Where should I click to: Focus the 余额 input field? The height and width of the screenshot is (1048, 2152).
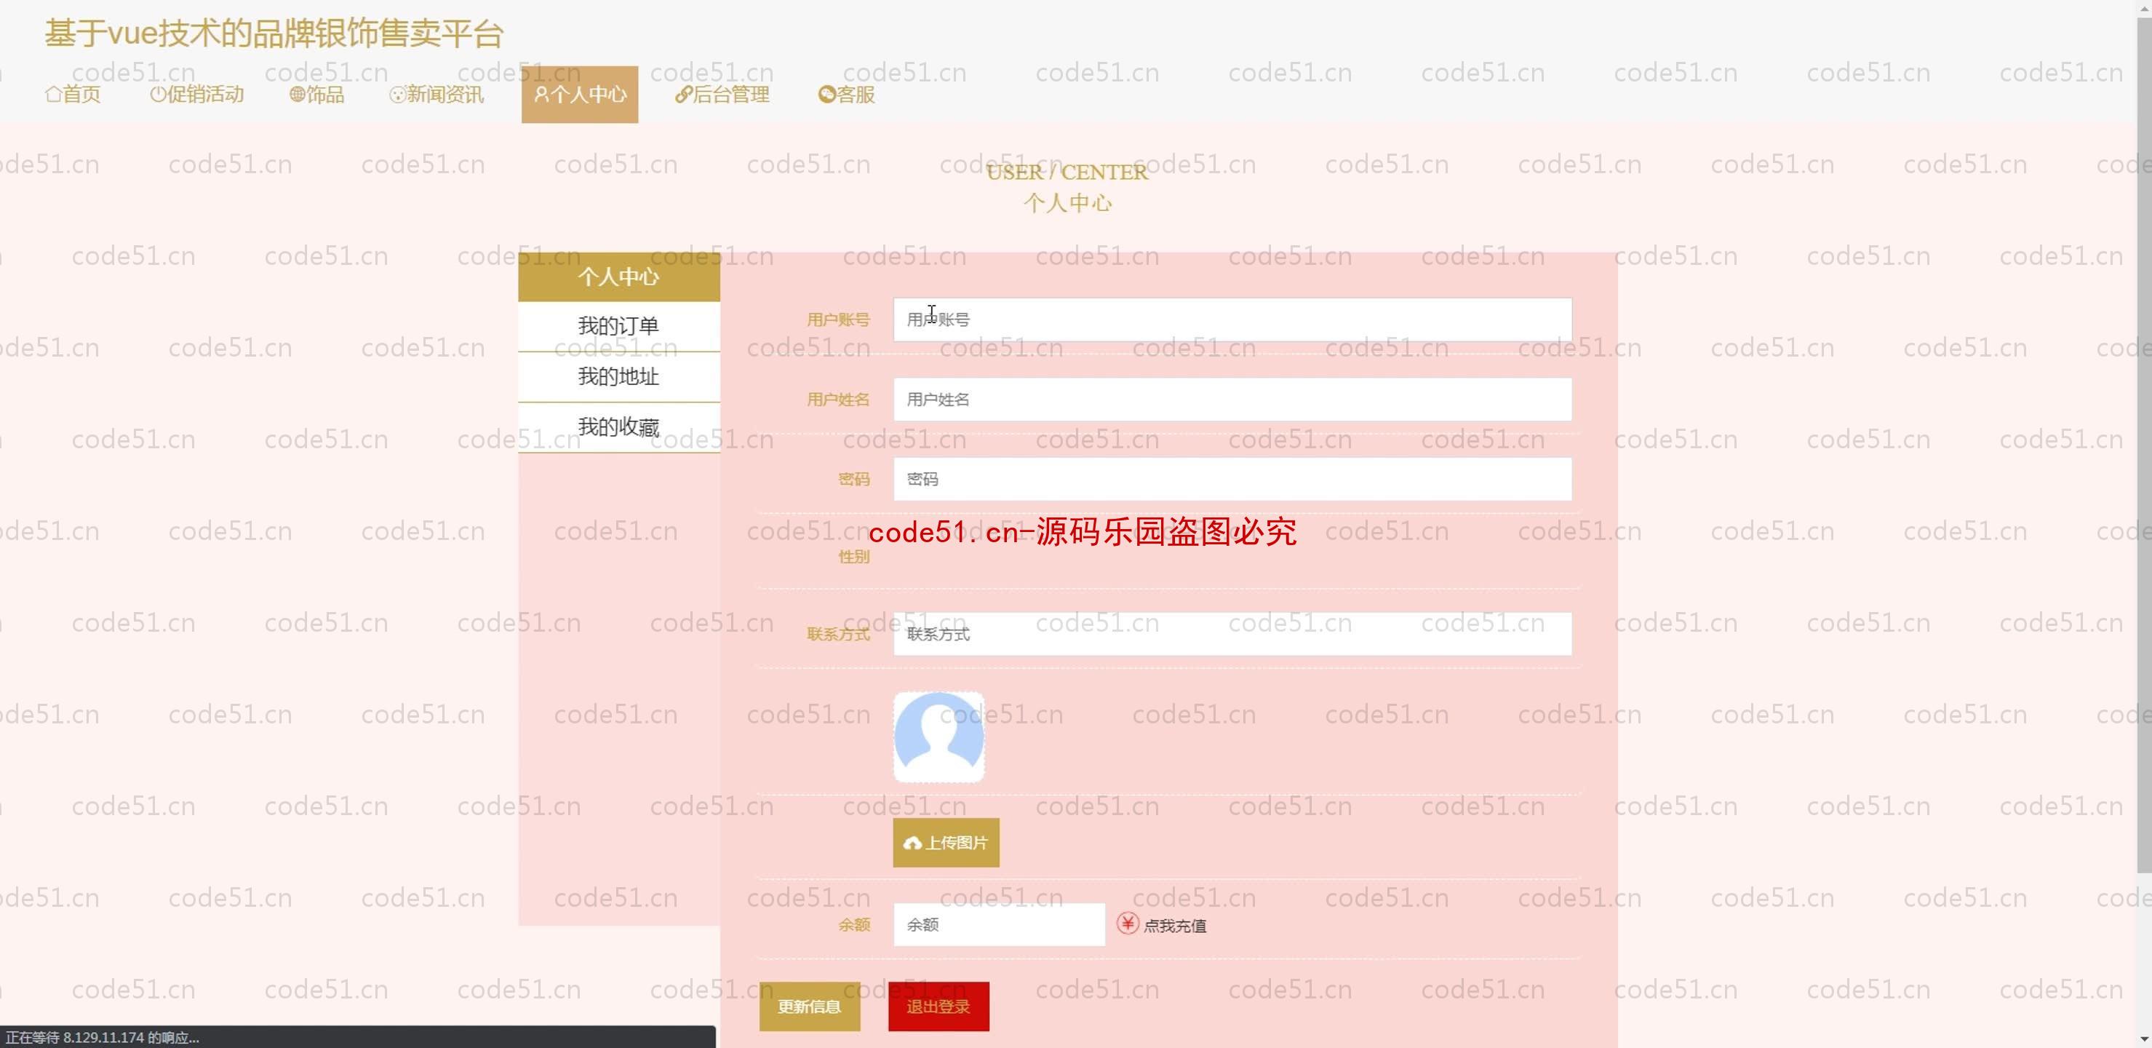click(x=999, y=924)
